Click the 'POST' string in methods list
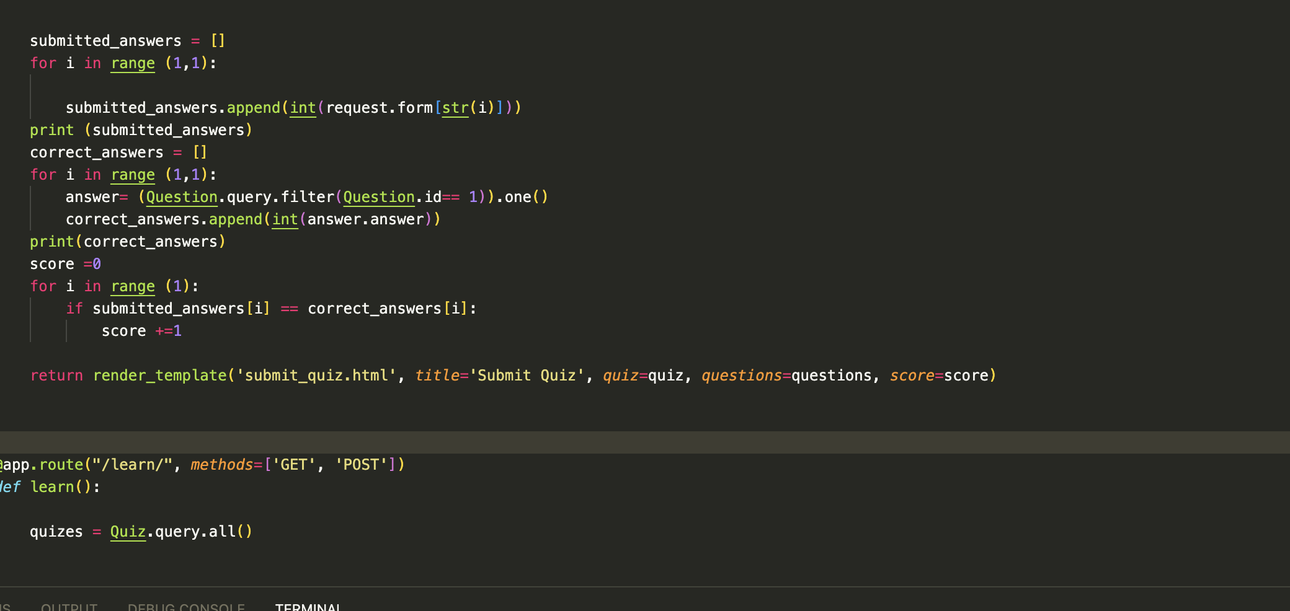Image resolution: width=1290 pixels, height=611 pixels. click(362, 465)
